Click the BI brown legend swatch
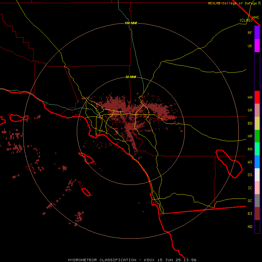 point(257,214)
